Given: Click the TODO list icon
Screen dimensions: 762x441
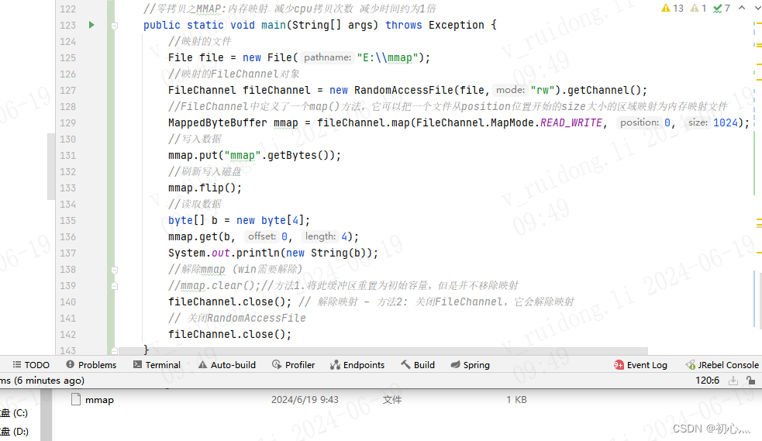Looking at the screenshot, I should click(x=17, y=364).
